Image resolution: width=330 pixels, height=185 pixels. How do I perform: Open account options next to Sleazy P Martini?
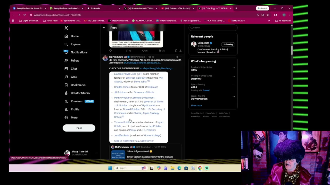[96, 153]
